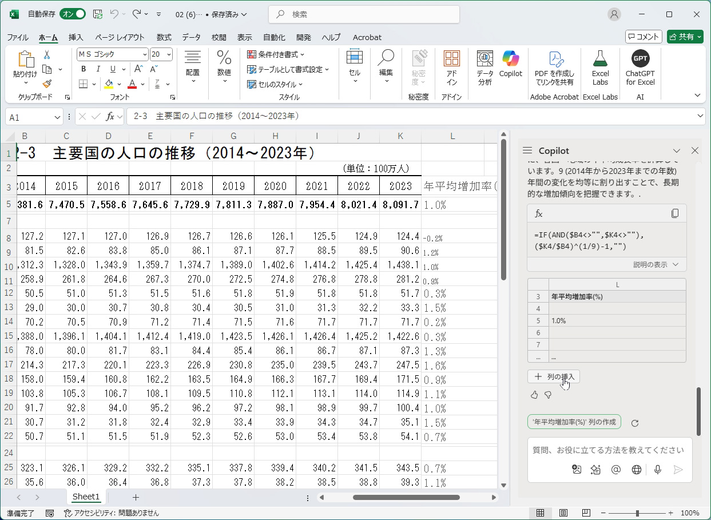Toggle the 自動保存 switch off
Screen dimensions: 711x520
73,14
